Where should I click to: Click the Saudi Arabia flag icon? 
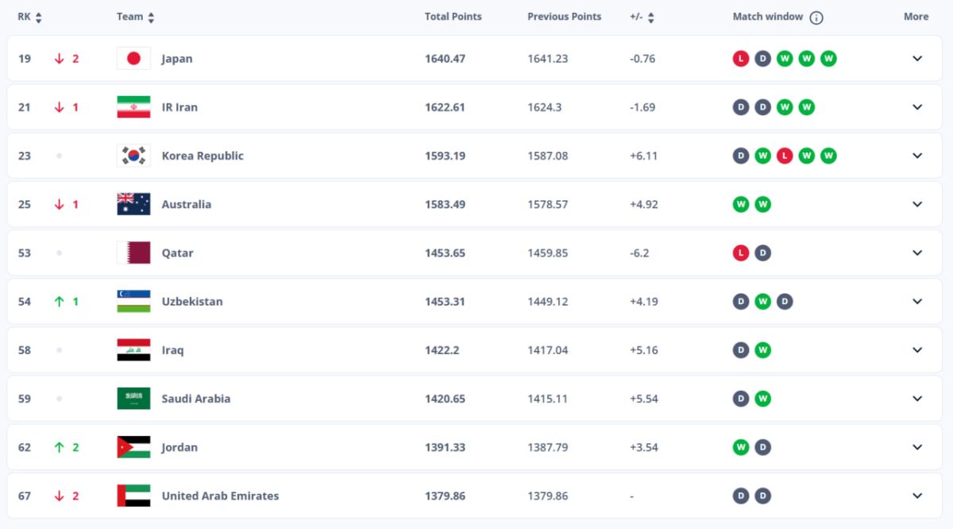pos(133,399)
